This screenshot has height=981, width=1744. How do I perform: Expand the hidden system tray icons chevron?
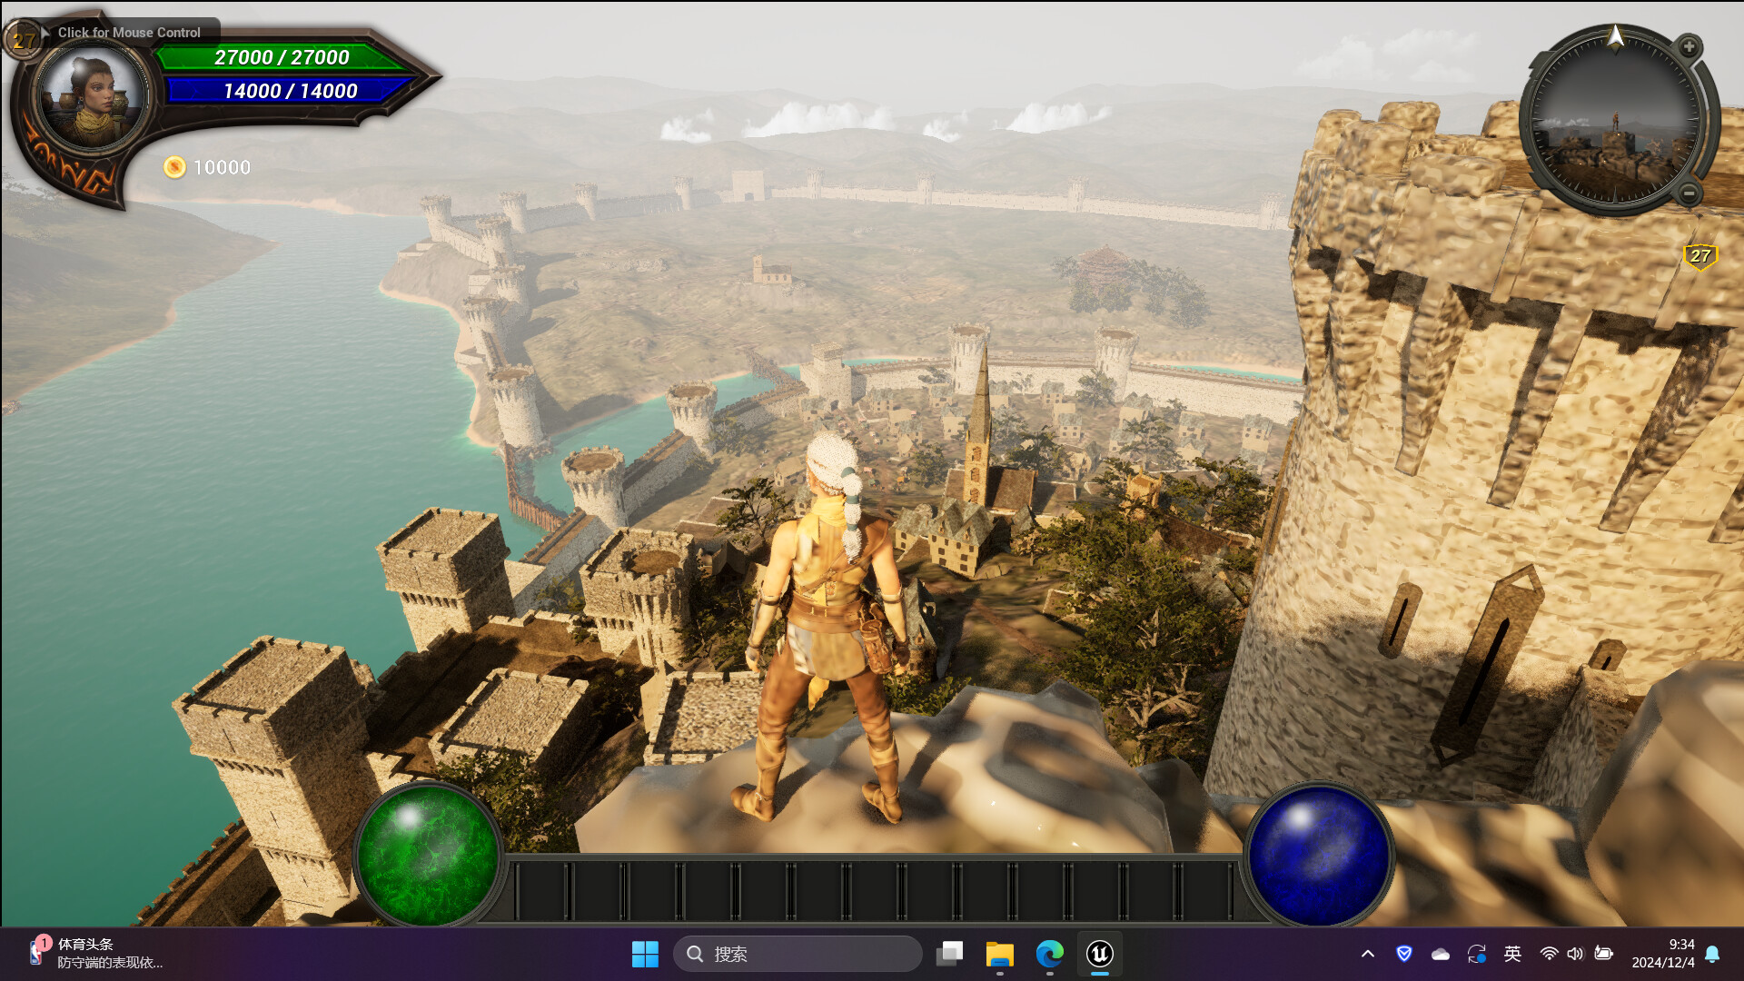click(x=1367, y=954)
